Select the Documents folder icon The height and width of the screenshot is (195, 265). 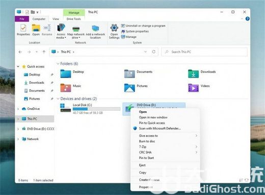click(129, 74)
